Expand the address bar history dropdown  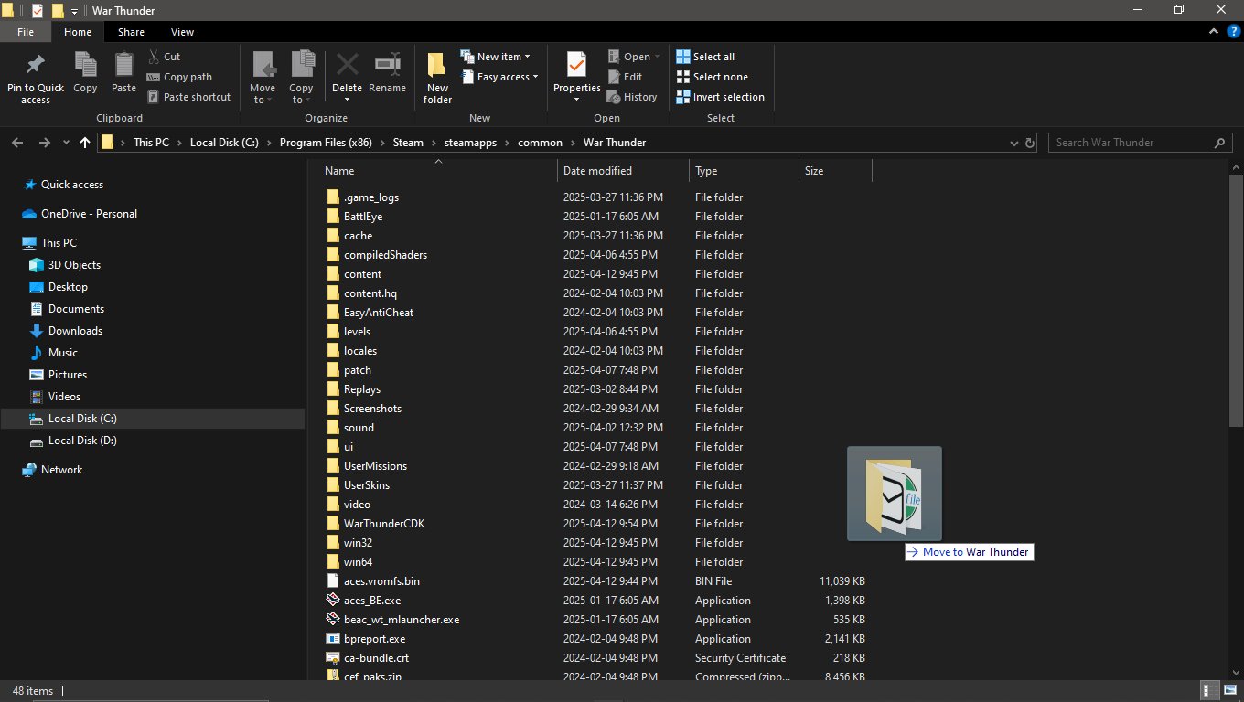pos(1013,143)
